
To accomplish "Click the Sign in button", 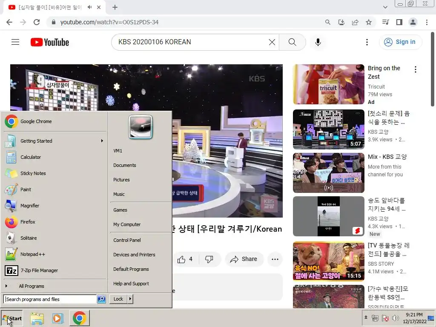I will coord(400,42).
